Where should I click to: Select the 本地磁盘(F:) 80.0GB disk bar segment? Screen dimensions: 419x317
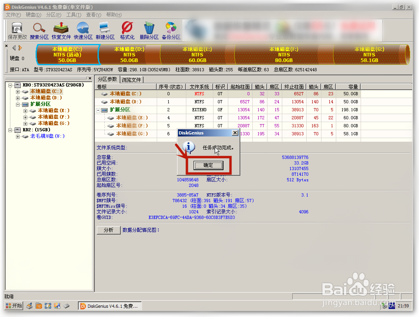284,54
